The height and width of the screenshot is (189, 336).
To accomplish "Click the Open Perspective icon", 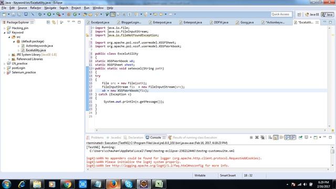I will point(299,15).
